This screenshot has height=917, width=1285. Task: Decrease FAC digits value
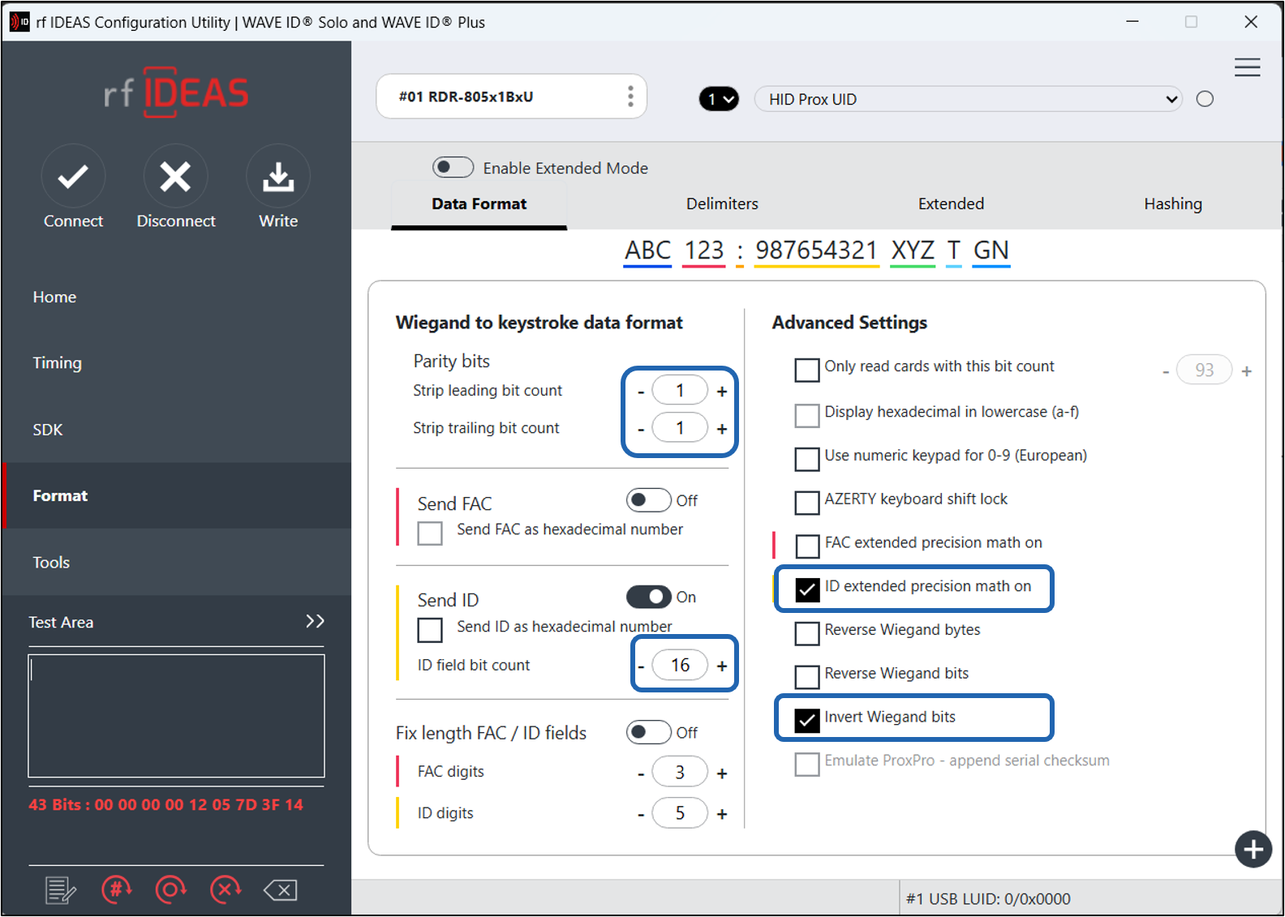coord(641,773)
